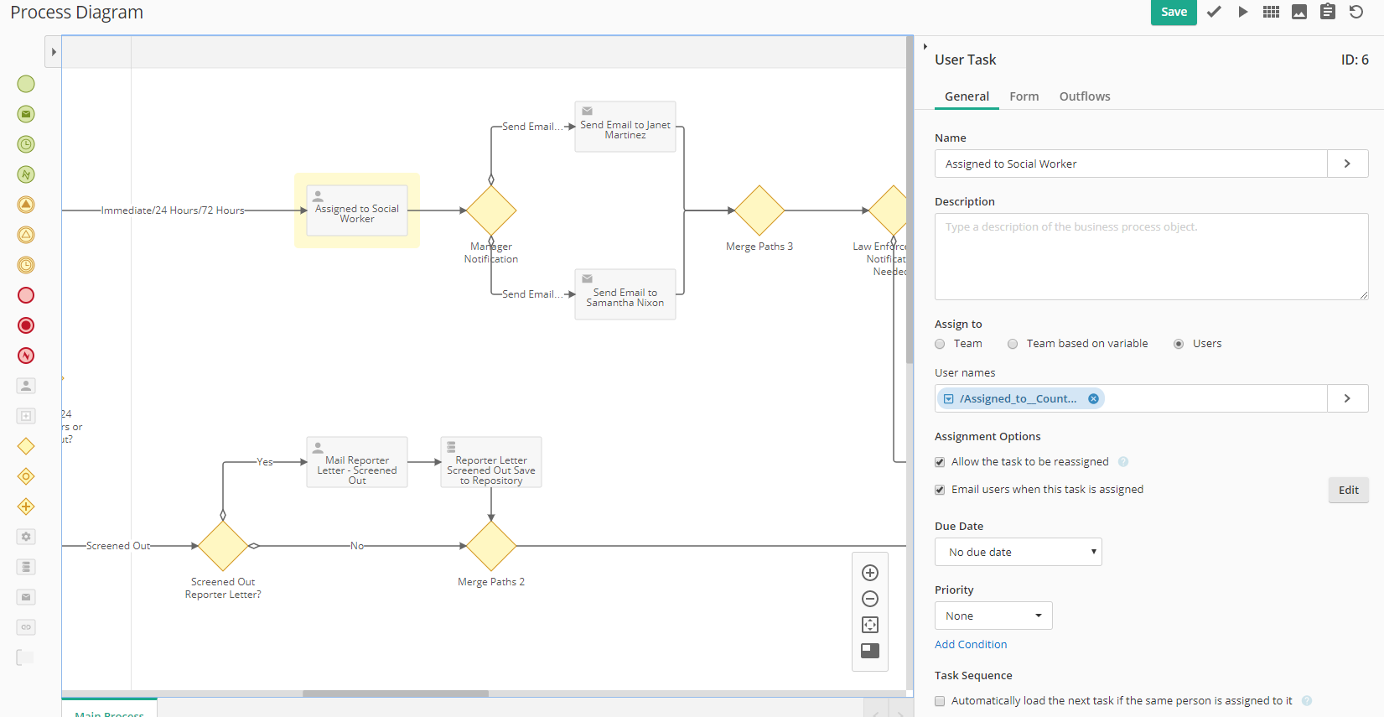Image resolution: width=1384 pixels, height=717 pixels.
Task: Select the Team radio button
Action: pos(940,344)
